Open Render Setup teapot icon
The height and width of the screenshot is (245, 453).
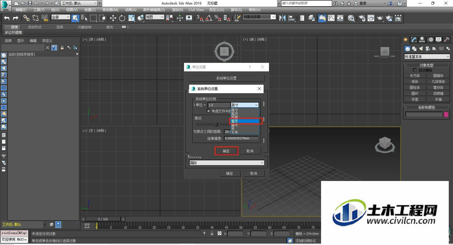[x=362, y=18]
